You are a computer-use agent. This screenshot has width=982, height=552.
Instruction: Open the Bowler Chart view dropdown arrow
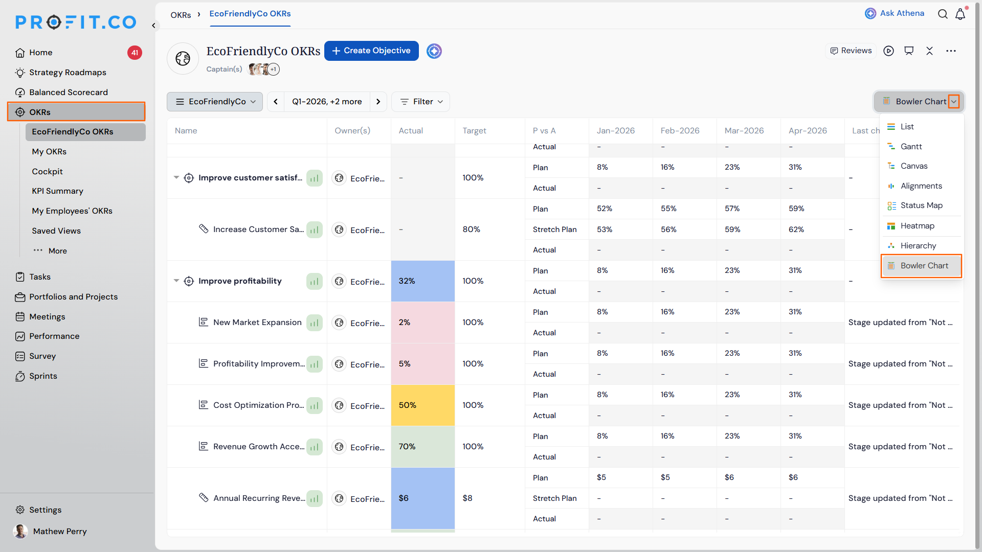[x=954, y=102]
